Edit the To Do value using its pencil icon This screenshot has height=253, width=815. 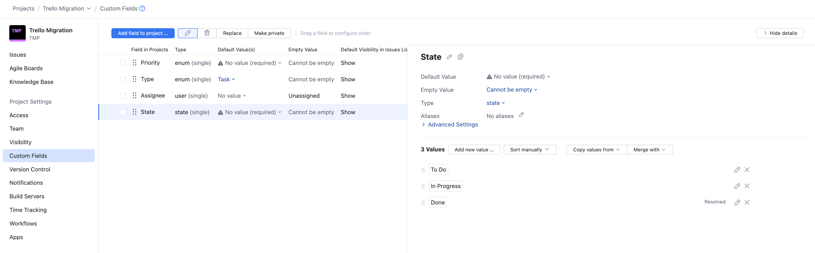pyautogui.click(x=737, y=169)
